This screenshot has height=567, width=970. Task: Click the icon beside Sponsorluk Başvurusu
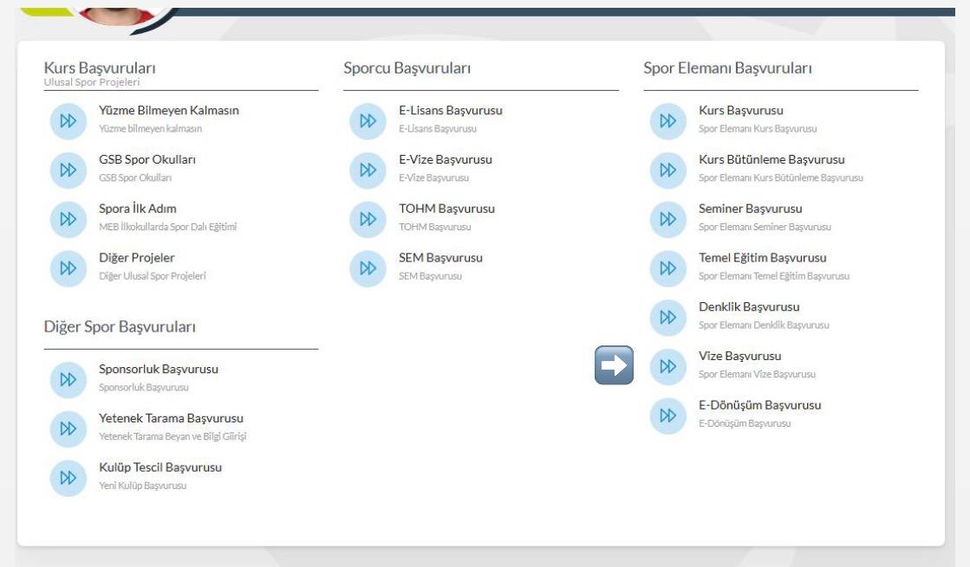tap(67, 379)
